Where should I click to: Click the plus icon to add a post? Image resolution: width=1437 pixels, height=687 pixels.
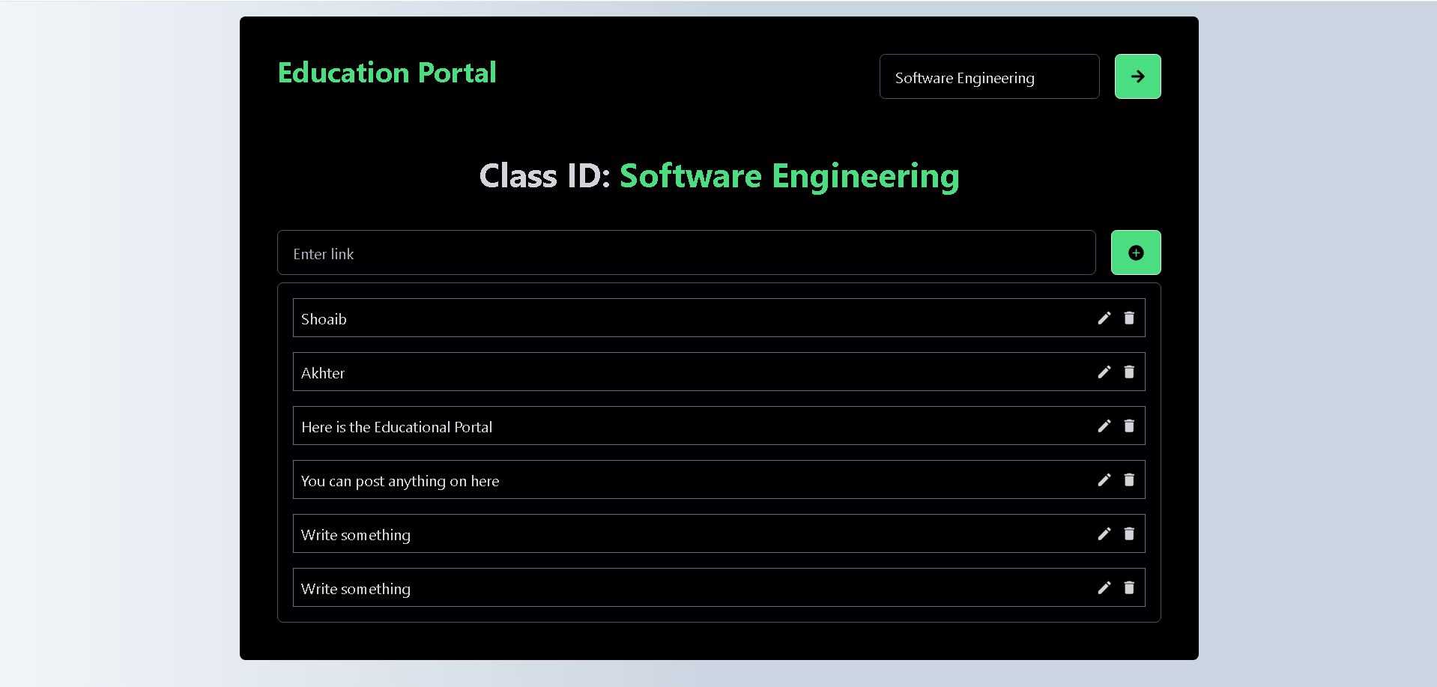(1135, 252)
